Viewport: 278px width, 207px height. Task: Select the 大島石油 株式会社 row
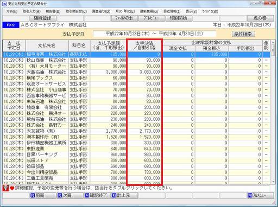click(136, 72)
